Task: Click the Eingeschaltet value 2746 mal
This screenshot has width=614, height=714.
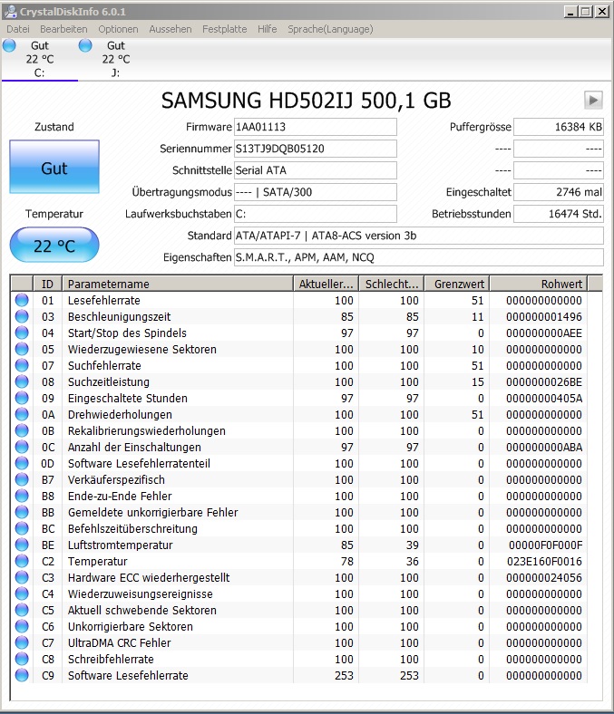Action: (x=559, y=192)
